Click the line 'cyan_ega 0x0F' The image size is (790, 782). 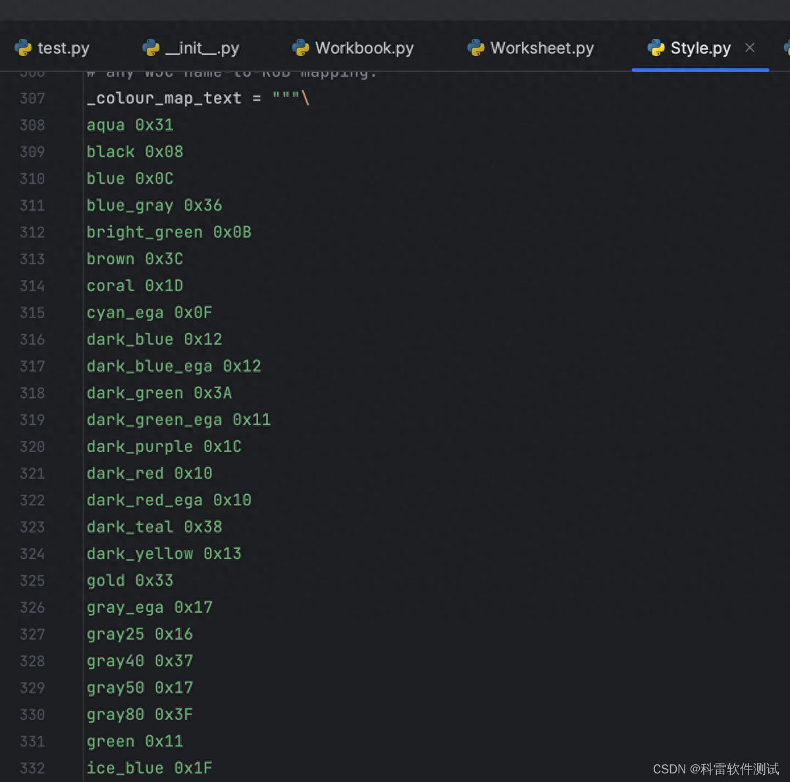coord(149,312)
